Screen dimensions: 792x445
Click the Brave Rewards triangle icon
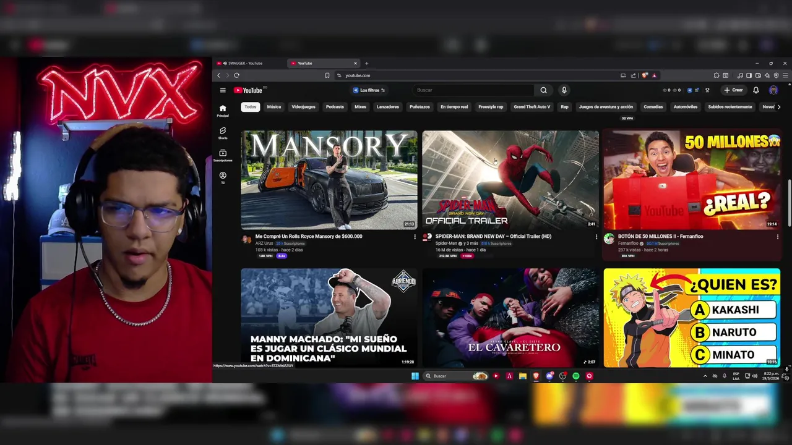coord(654,75)
